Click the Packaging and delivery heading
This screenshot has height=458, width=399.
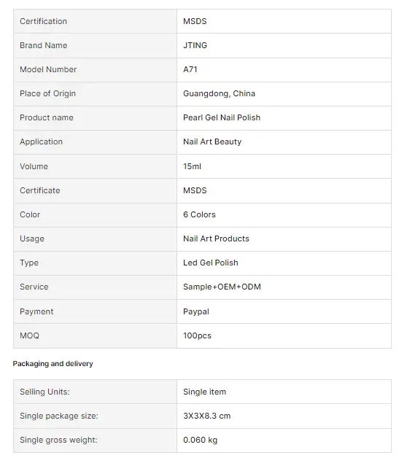(53, 364)
